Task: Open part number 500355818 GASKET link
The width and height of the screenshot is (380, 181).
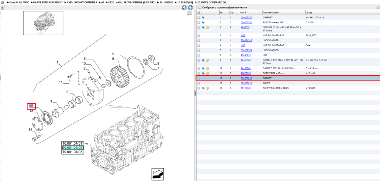Action: pyautogui.click(x=246, y=78)
